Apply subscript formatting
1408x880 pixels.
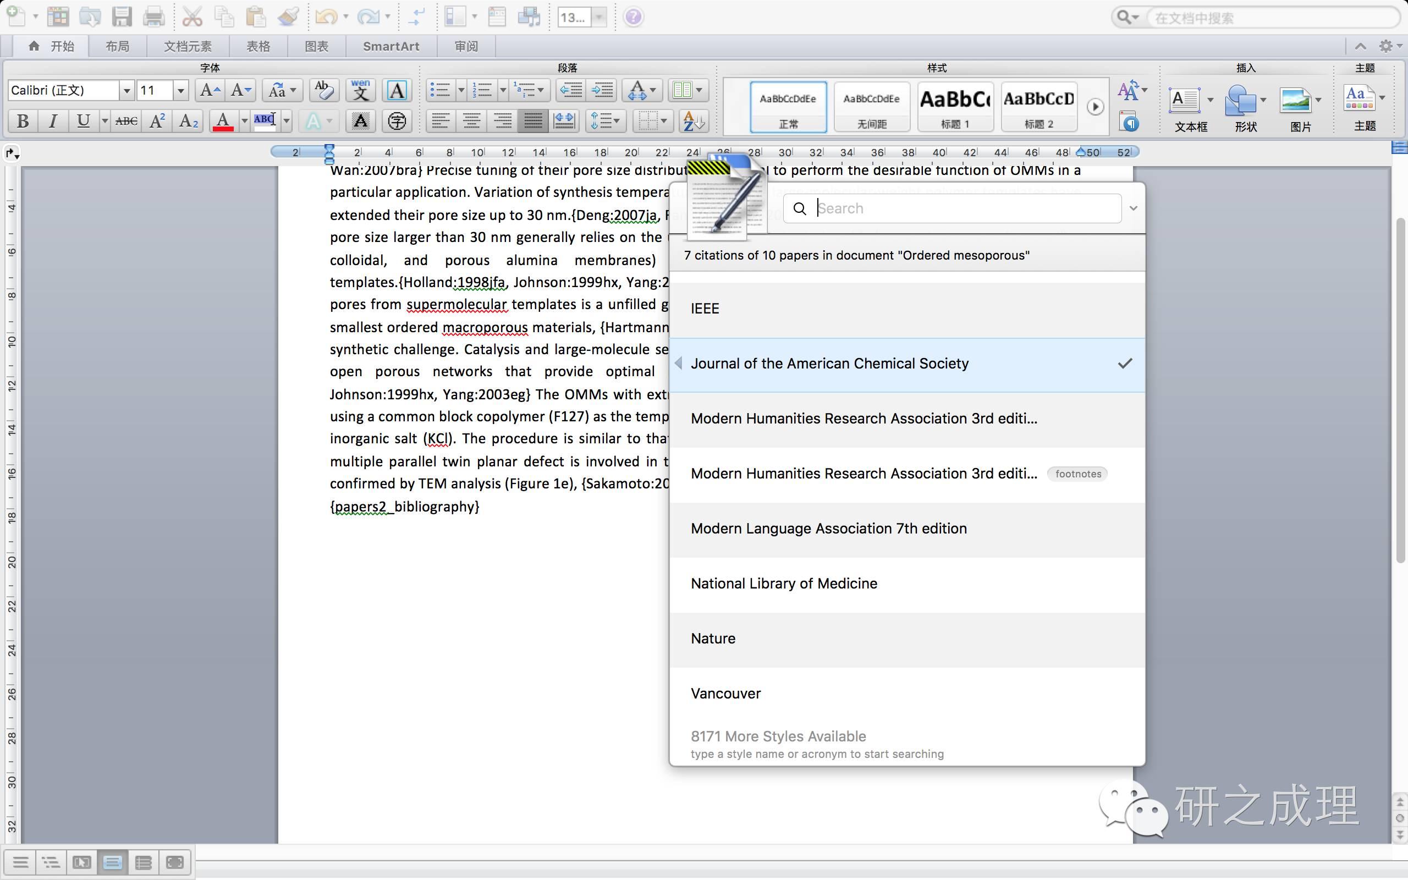(188, 121)
